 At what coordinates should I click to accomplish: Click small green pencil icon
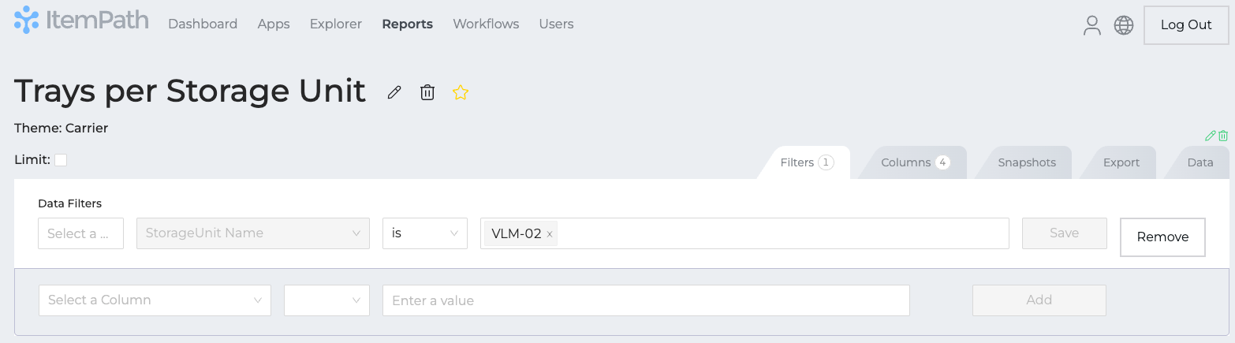point(1211,136)
